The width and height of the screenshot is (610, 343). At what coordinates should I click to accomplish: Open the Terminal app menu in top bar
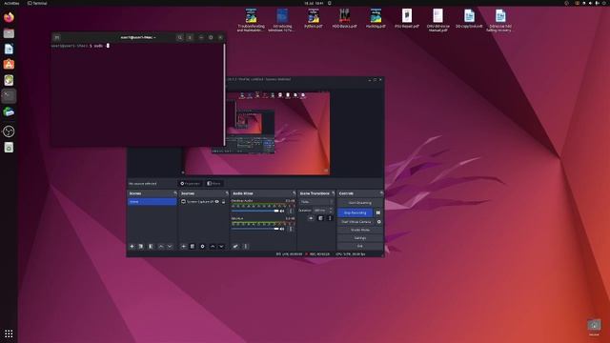(x=37, y=3)
